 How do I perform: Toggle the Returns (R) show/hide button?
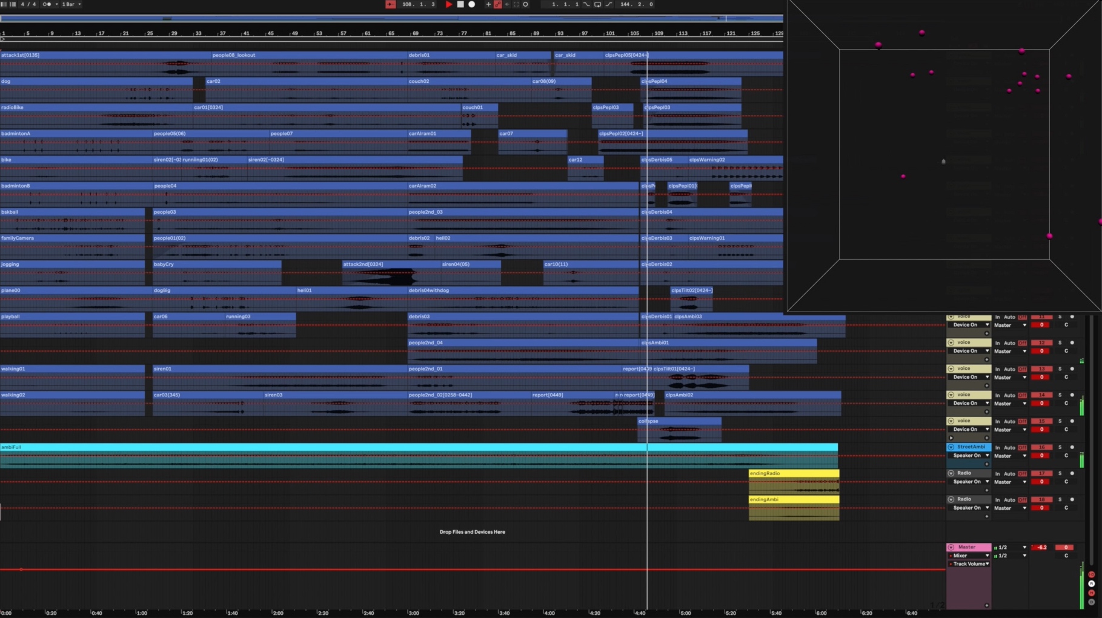(x=1091, y=583)
